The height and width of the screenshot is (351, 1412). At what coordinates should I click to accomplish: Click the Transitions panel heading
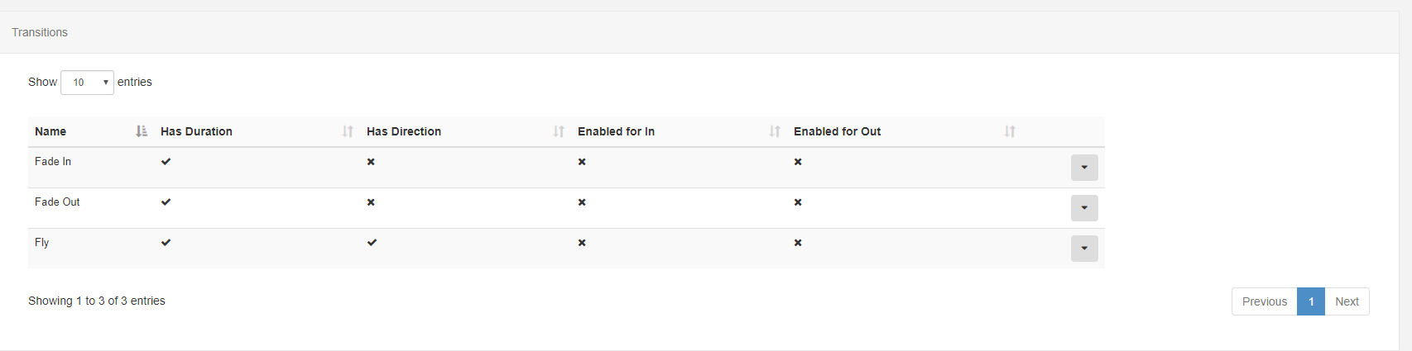(40, 32)
